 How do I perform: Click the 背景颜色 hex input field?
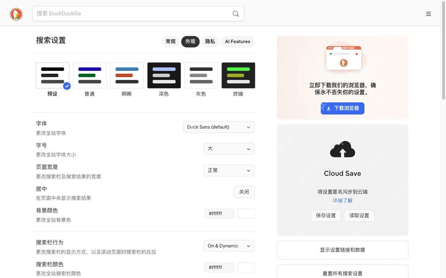point(220,214)
